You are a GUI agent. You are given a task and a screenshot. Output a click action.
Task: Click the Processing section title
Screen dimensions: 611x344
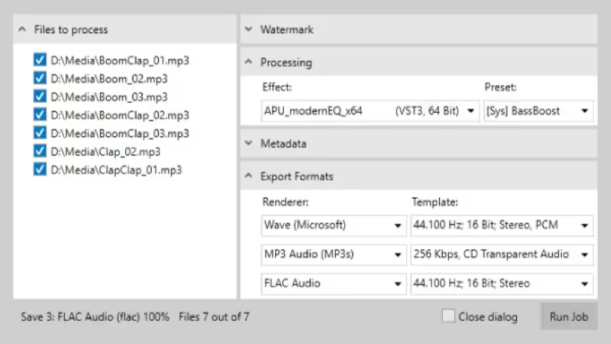click(286, 63)
